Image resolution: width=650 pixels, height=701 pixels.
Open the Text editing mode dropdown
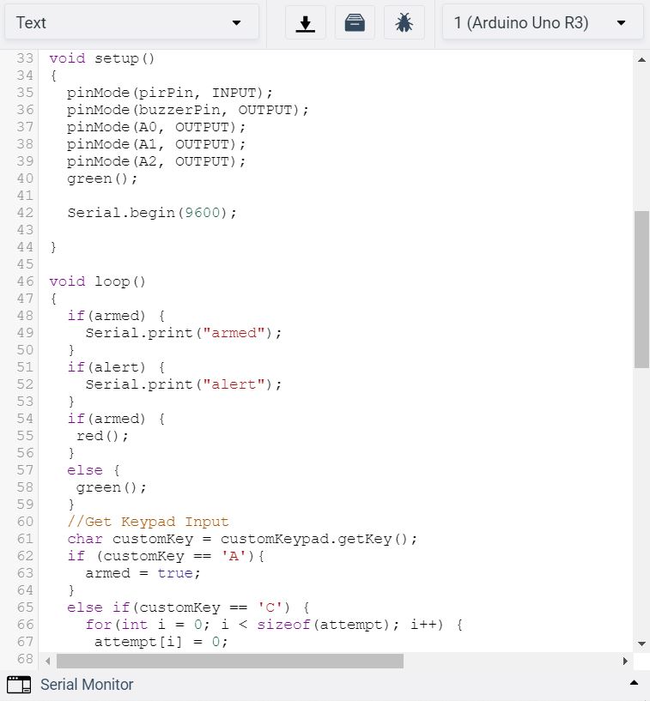tap(131, 22)
